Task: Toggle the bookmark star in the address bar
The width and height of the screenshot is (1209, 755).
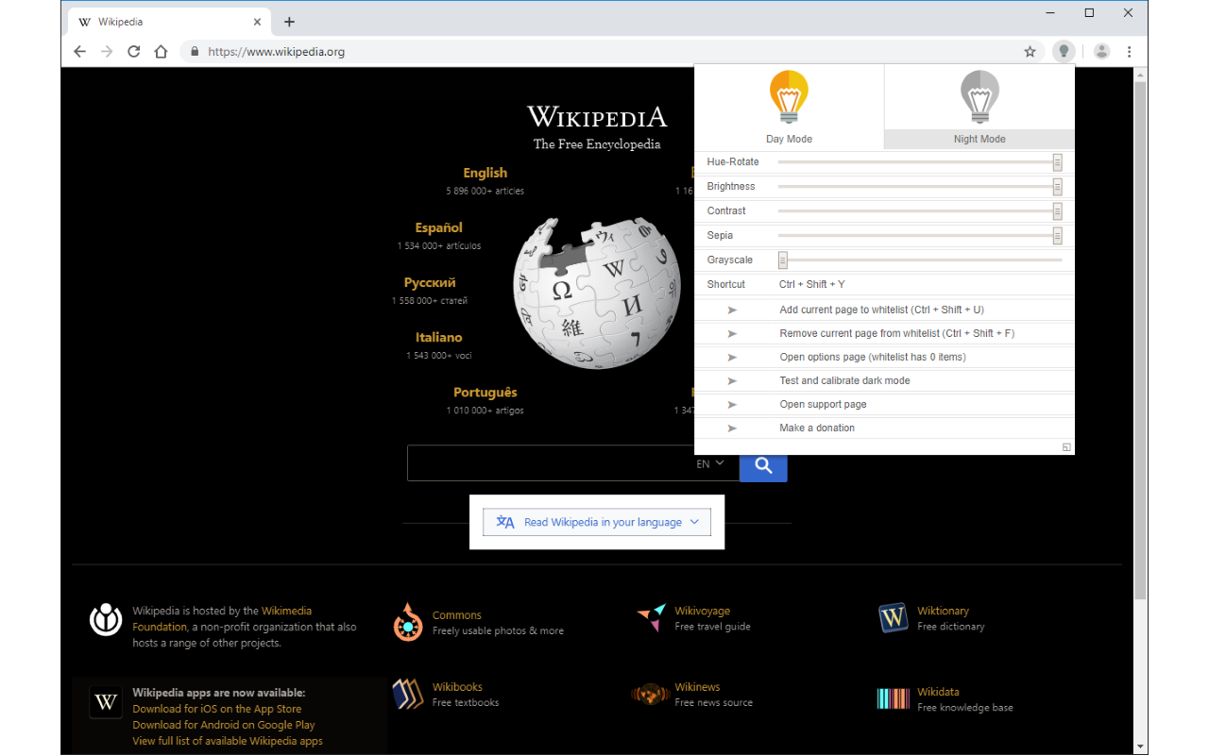Action: point(1030,52)
